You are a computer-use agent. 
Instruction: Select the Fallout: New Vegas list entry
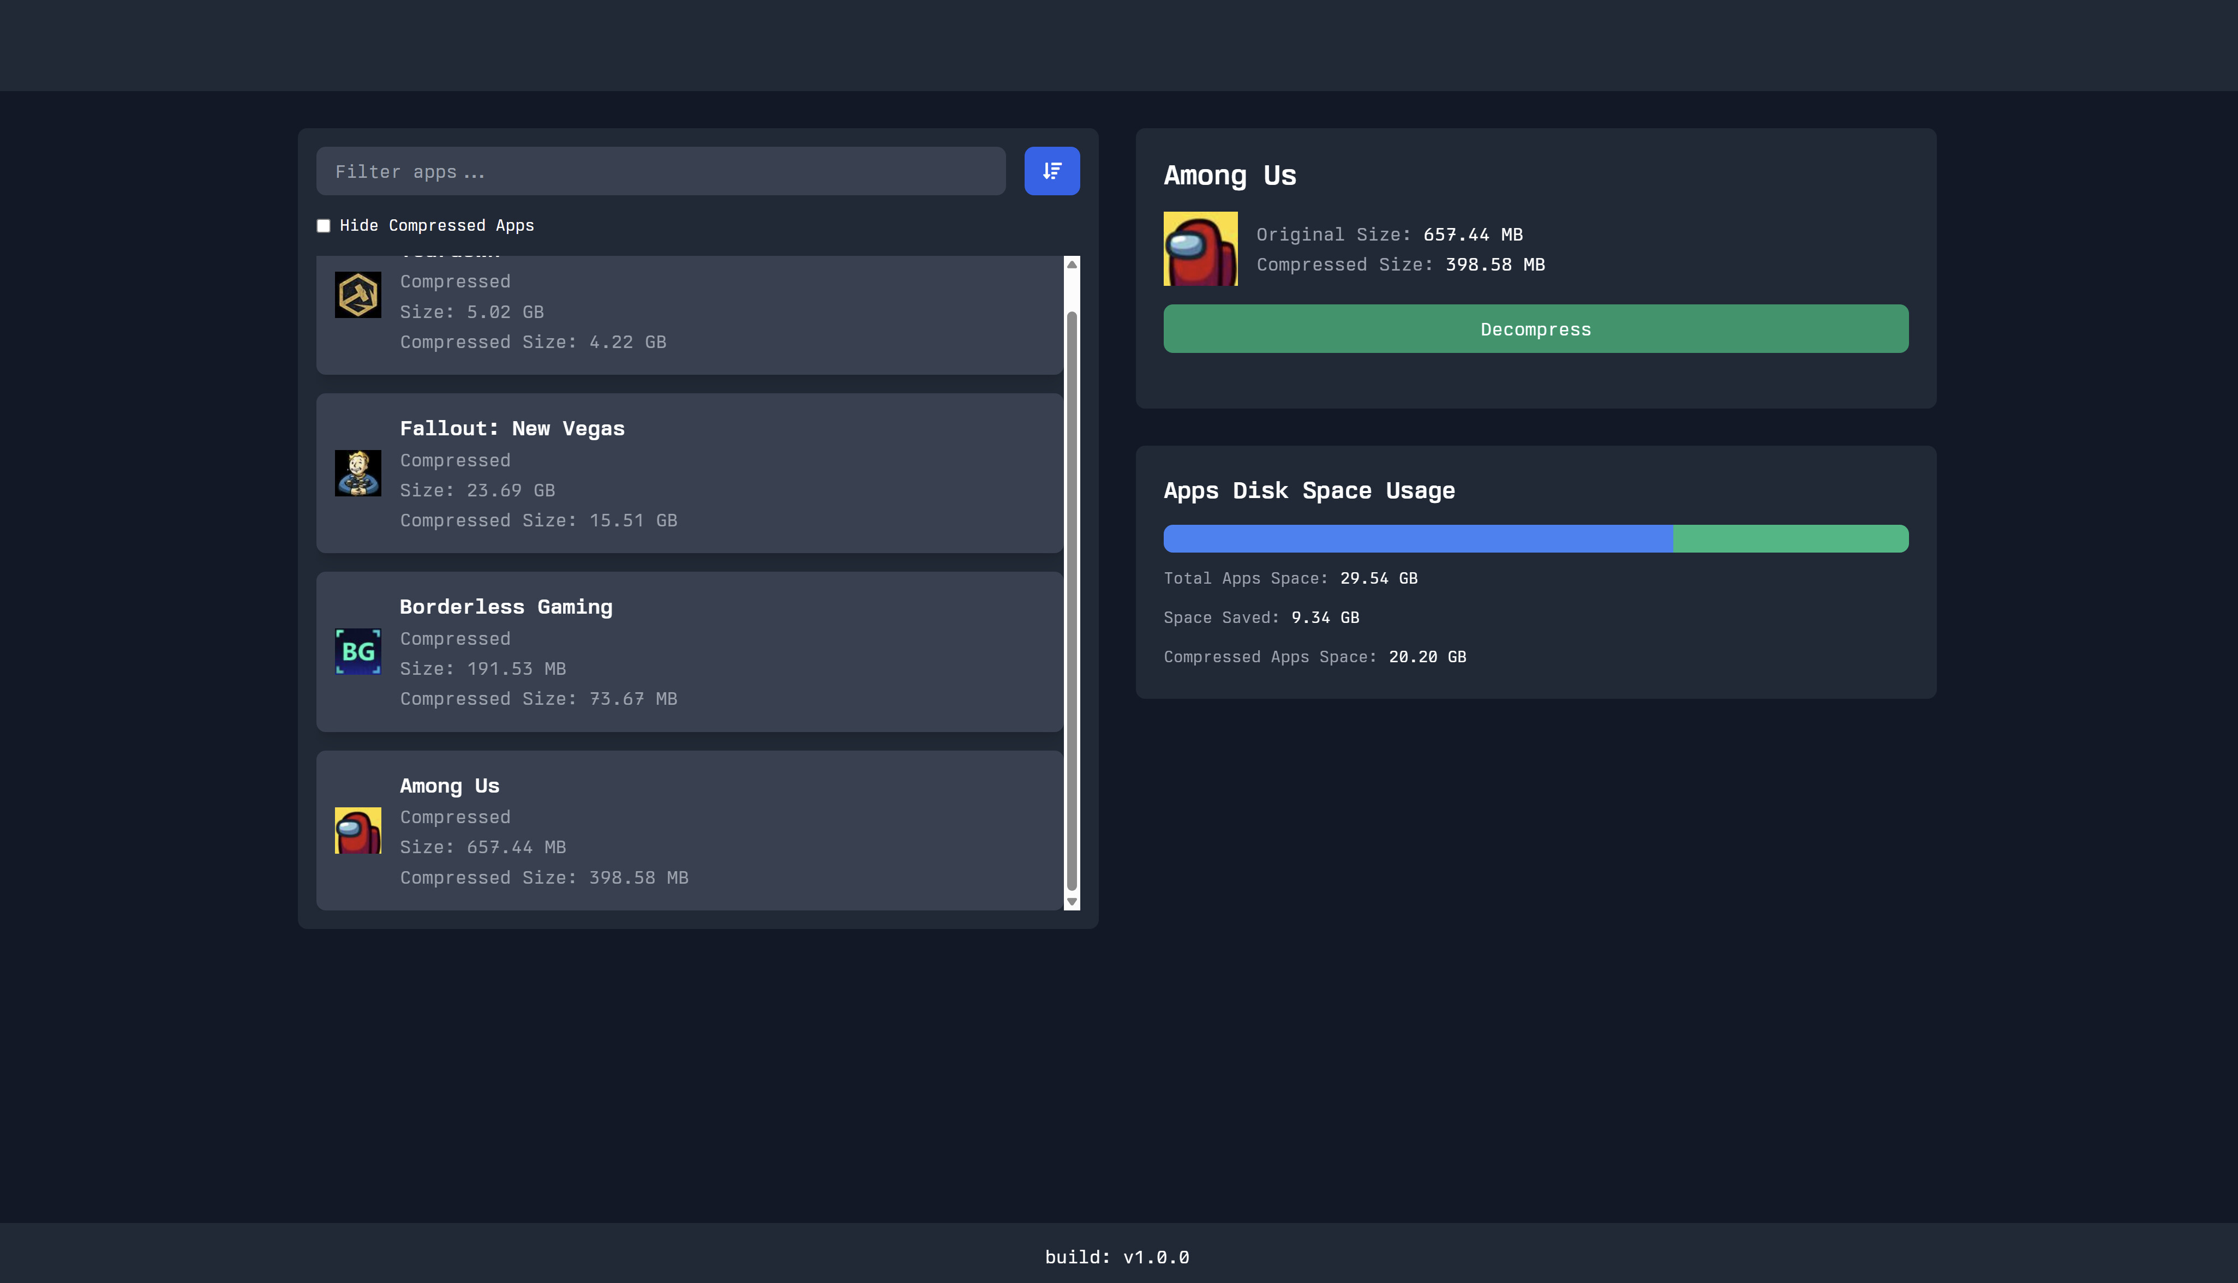point(690,473)
